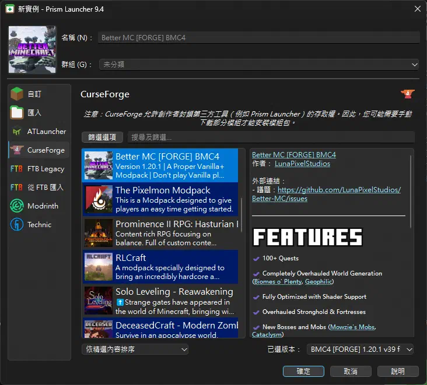Click the Better MC modpack thumbnail in list
427x385 pixels.
pos(99,165)
